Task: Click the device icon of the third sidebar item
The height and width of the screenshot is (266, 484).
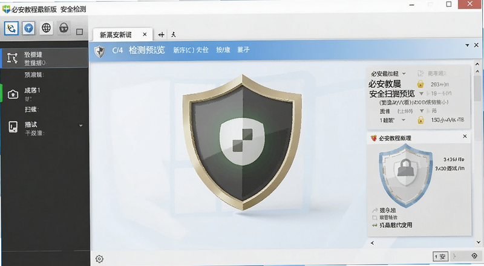Action: (x=13, y=126)
